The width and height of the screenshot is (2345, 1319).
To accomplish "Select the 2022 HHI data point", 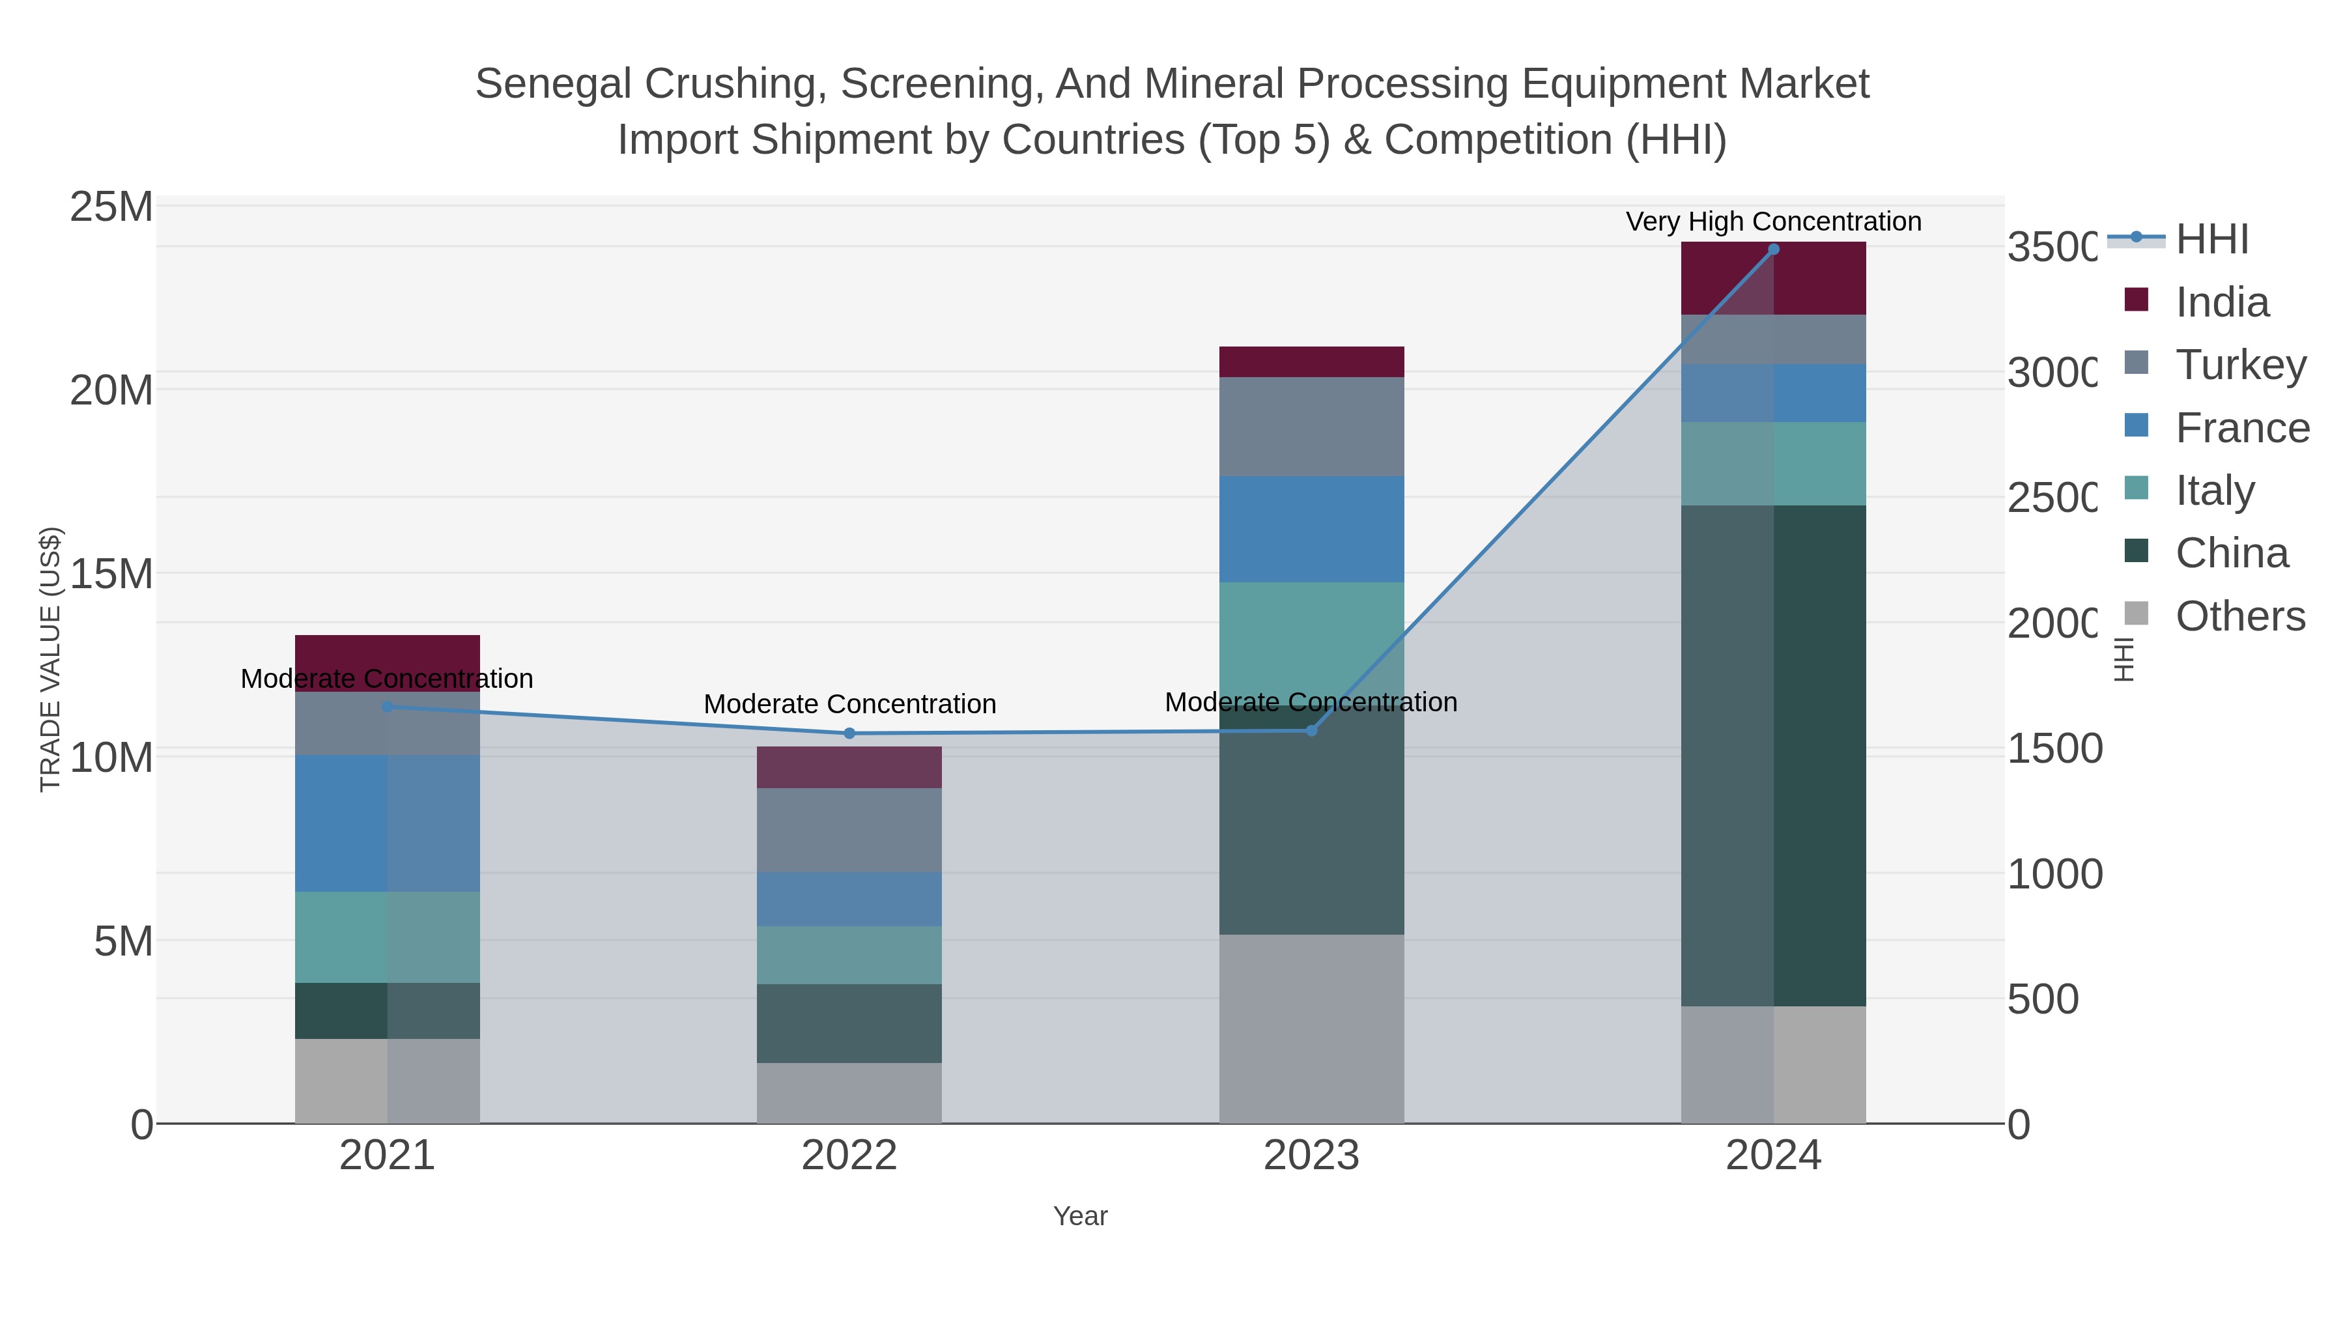I will click(849, 733).
